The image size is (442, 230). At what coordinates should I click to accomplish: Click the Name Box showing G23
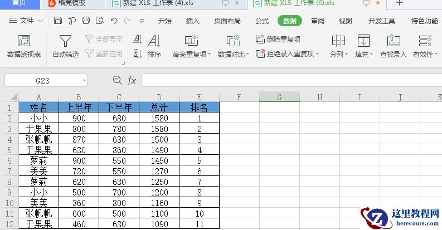42,81
